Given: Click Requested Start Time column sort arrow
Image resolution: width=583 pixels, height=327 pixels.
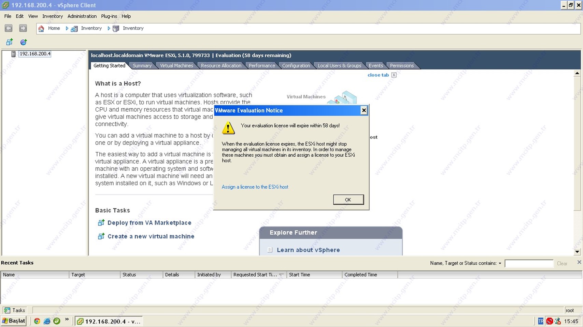Looking at the screenshot, I should click(x=281, y=275).
